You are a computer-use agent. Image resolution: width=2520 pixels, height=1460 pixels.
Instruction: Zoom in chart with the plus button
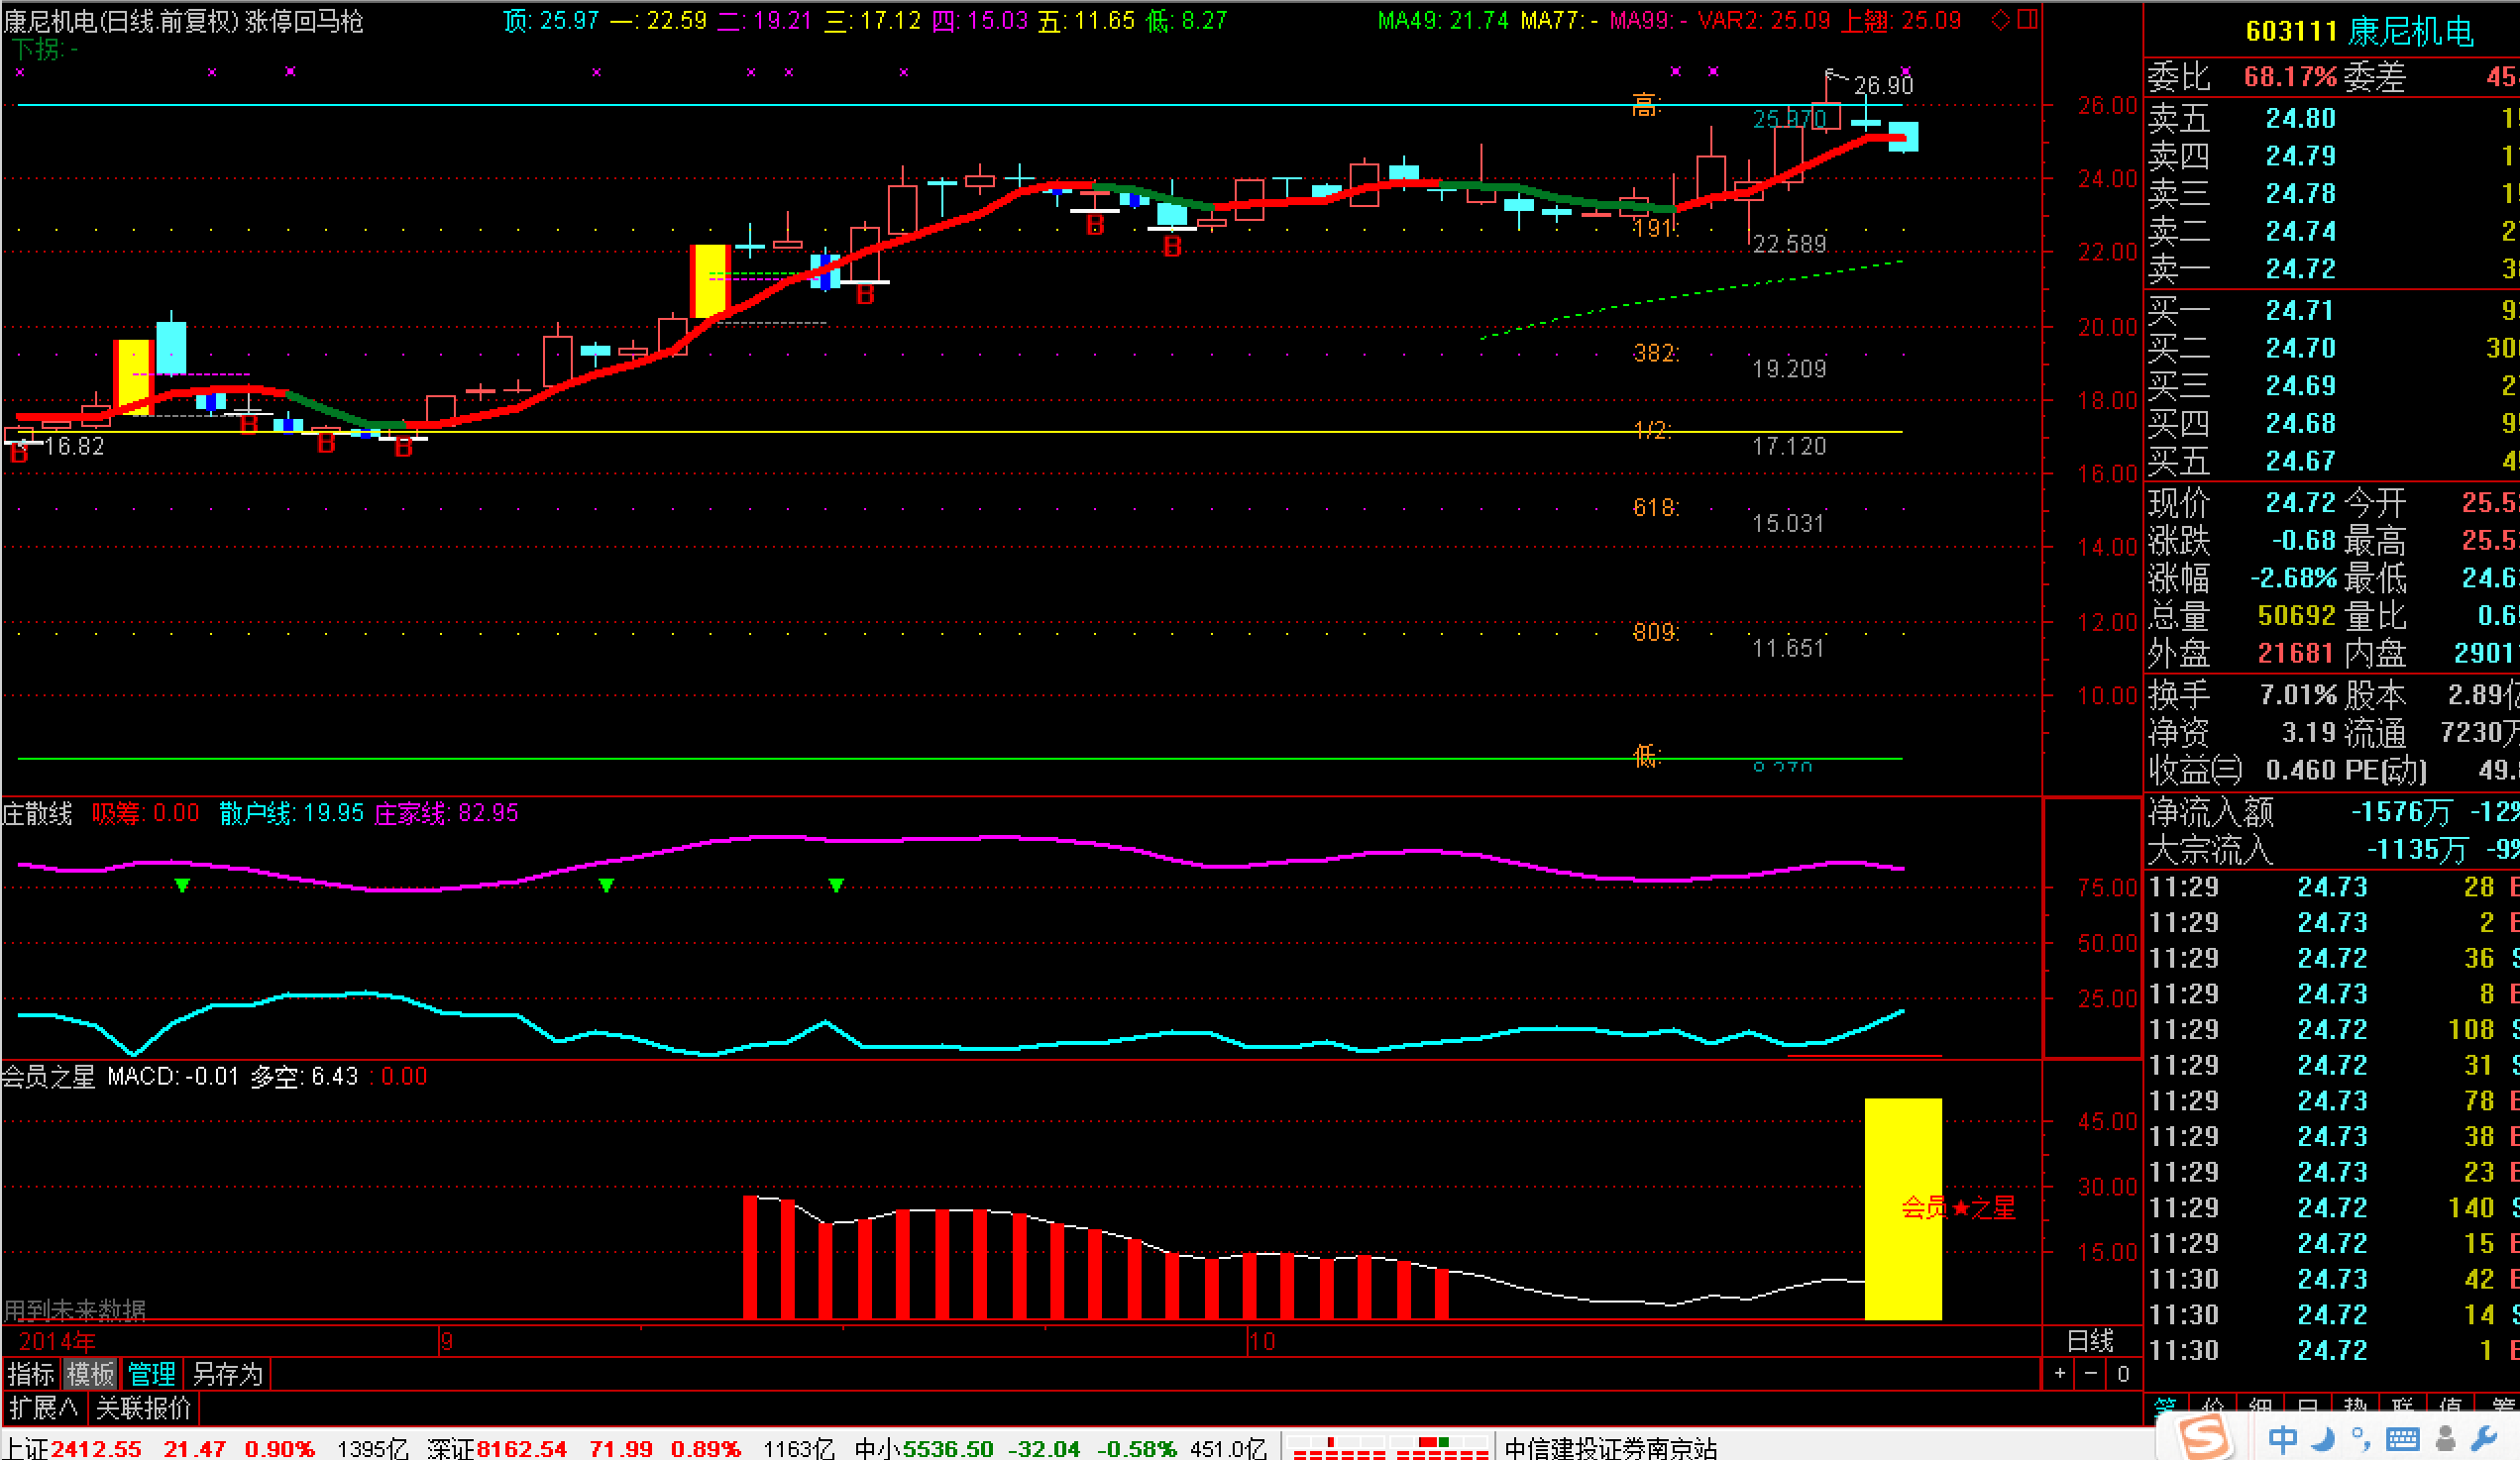point(2059,1374)
